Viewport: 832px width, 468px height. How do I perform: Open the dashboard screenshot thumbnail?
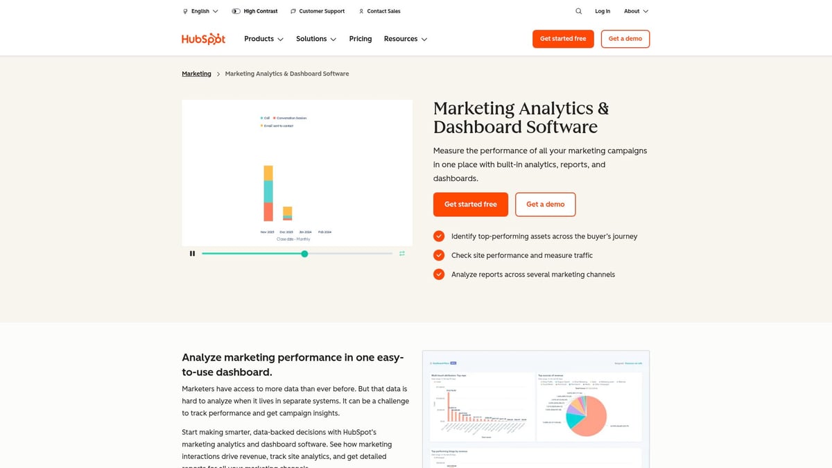(536, 409)
